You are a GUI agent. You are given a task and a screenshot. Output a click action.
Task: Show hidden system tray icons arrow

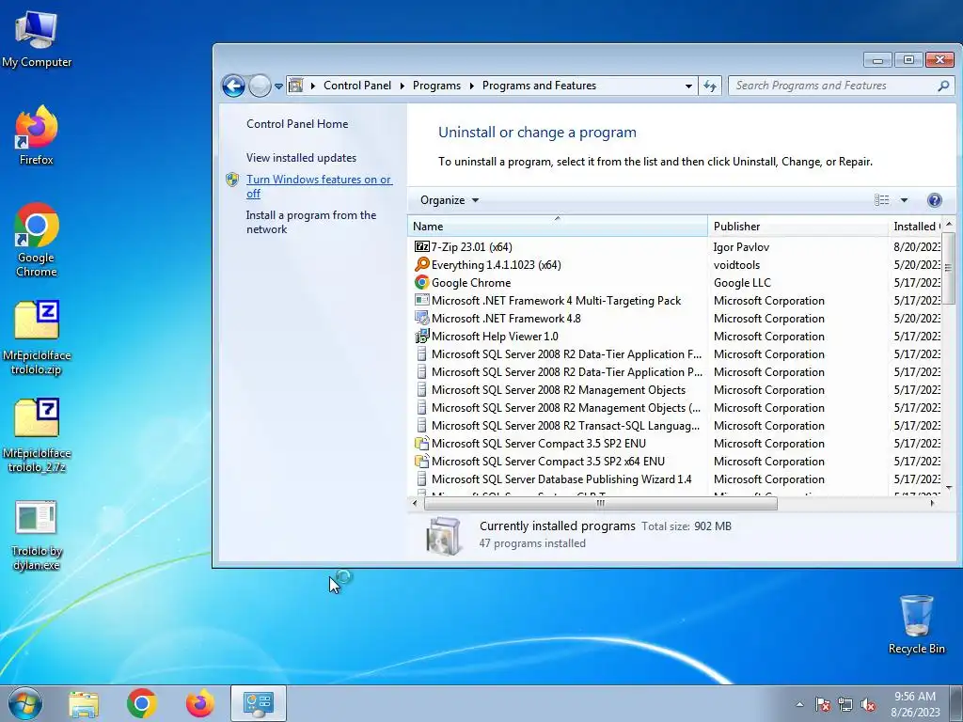click(799, 704)
